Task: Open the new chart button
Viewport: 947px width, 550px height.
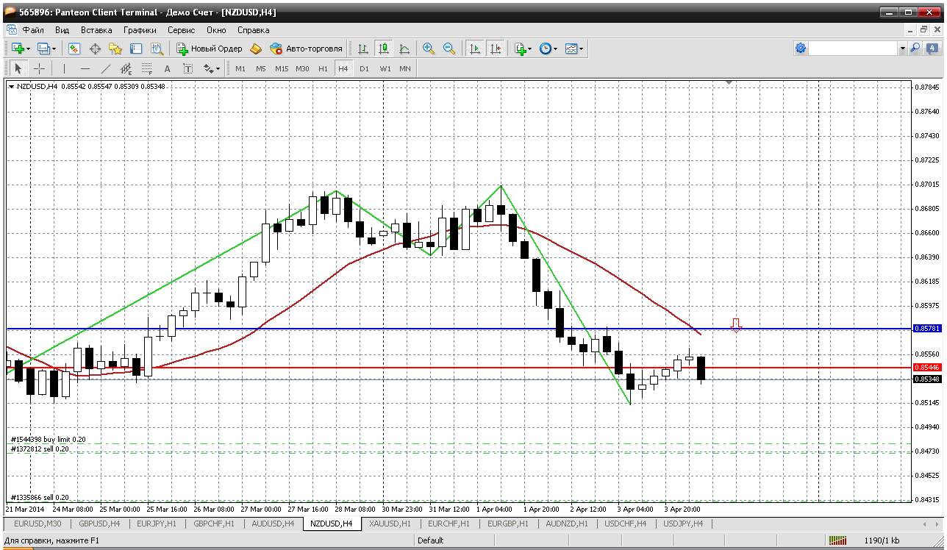Action: point(17,49)
